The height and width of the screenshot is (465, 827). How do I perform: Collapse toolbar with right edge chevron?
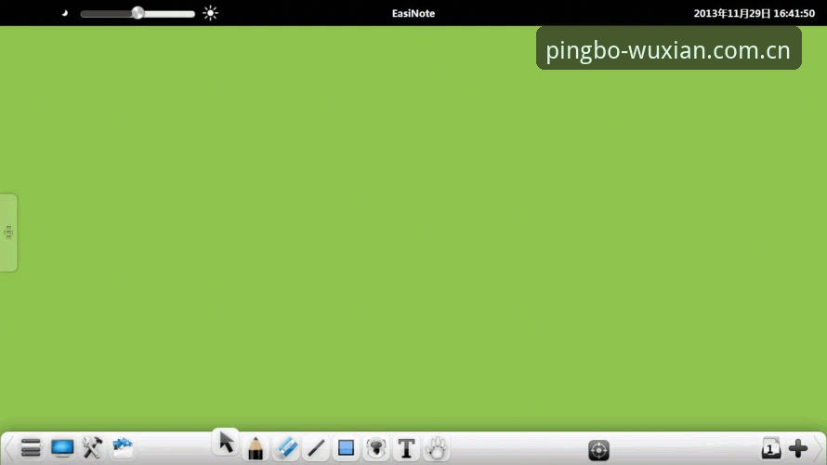click(819, 448)
